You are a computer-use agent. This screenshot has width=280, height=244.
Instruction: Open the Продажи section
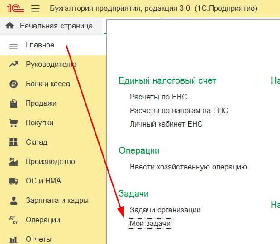click(x=41, y=103)
